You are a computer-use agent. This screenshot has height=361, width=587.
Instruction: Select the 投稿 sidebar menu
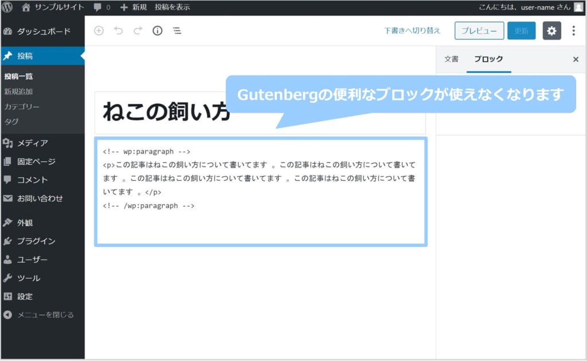tap(42, 56)
